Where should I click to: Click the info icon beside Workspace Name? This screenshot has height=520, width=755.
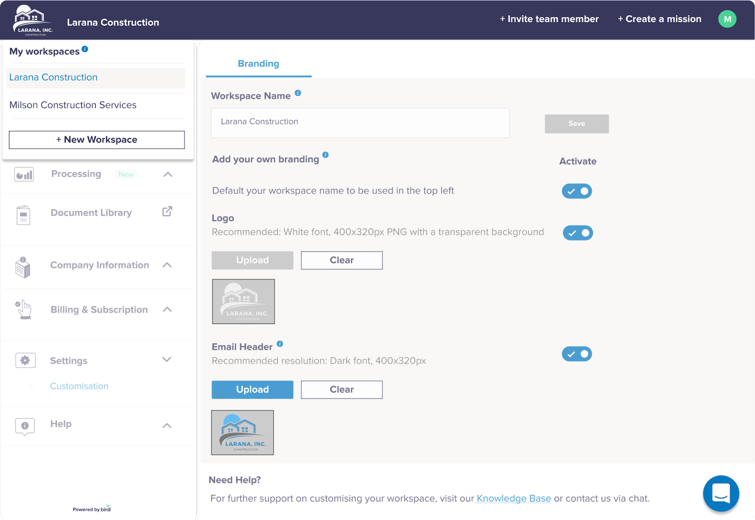click(x=298, y=93)
